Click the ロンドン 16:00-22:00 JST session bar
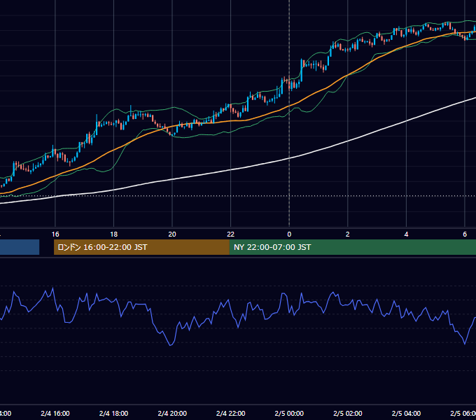Screen dimensions: 476x420 pyautogui.click(x=141, y=247)
